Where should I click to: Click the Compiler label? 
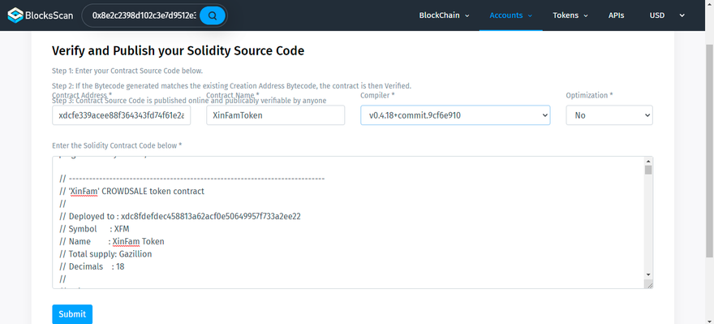[377, 95]
